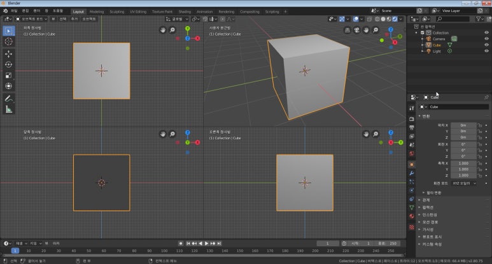Click the current frame number field
The width and height of the screenshot is (492, 264).
(x=328, y=243)
